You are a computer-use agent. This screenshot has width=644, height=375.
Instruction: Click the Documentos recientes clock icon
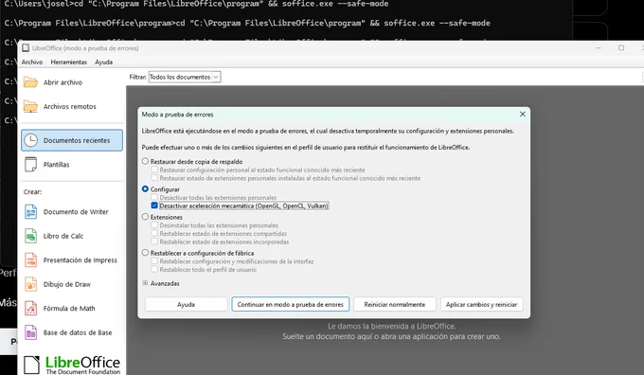(30, 140)
